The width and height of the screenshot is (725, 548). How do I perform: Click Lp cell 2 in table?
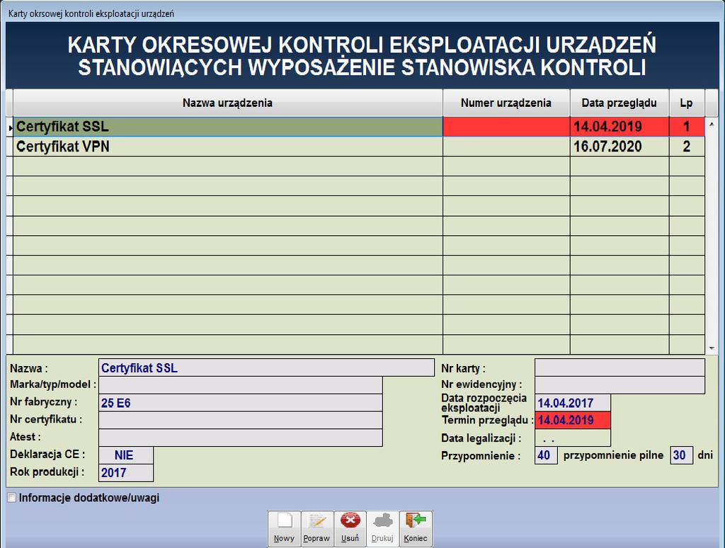[687, 147]
